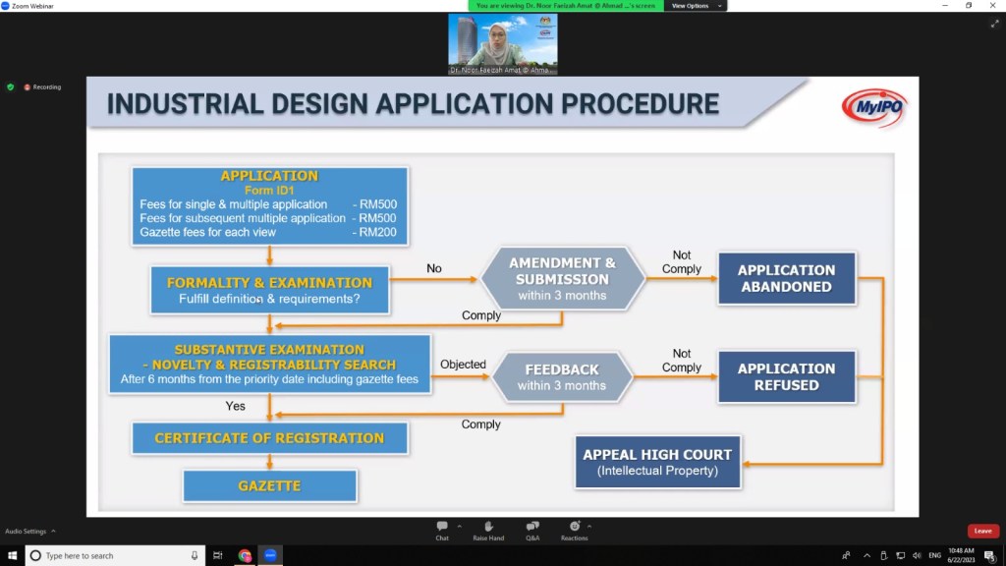Open the Reactions menu
Screen dimensions: 1006x566
click(574, 530)
